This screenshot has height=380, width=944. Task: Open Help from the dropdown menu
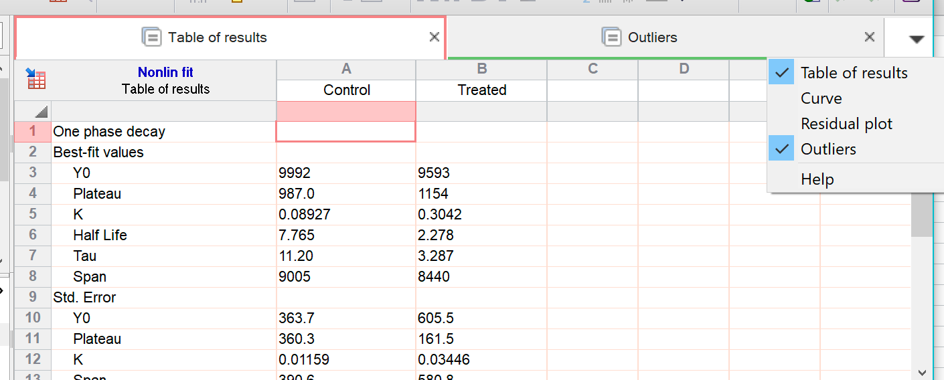coord(817,179)
